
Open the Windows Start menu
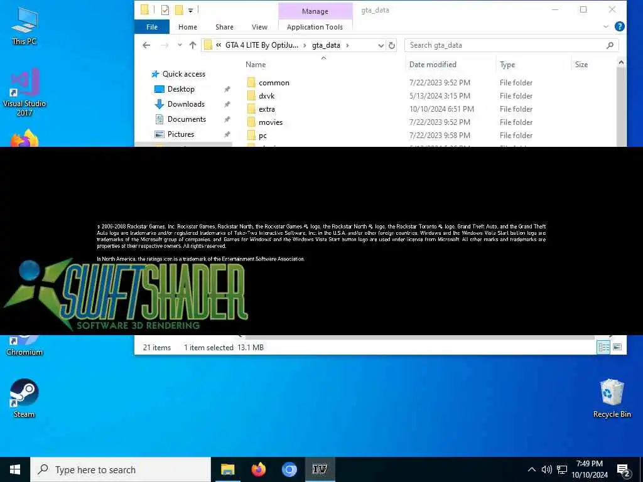[x=15, y=469]
